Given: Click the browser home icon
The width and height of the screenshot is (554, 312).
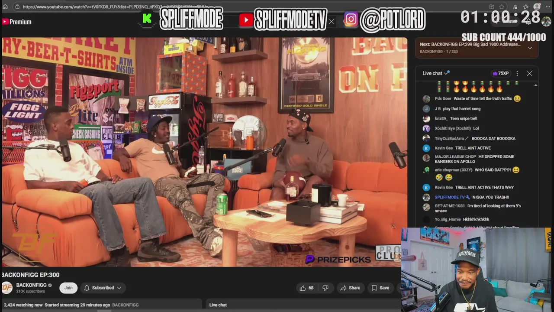Looking at the screenshot, I should [5, 7].
